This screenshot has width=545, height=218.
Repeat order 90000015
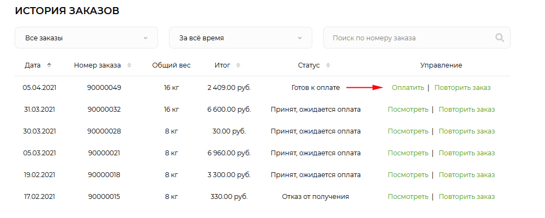(467, 196)
